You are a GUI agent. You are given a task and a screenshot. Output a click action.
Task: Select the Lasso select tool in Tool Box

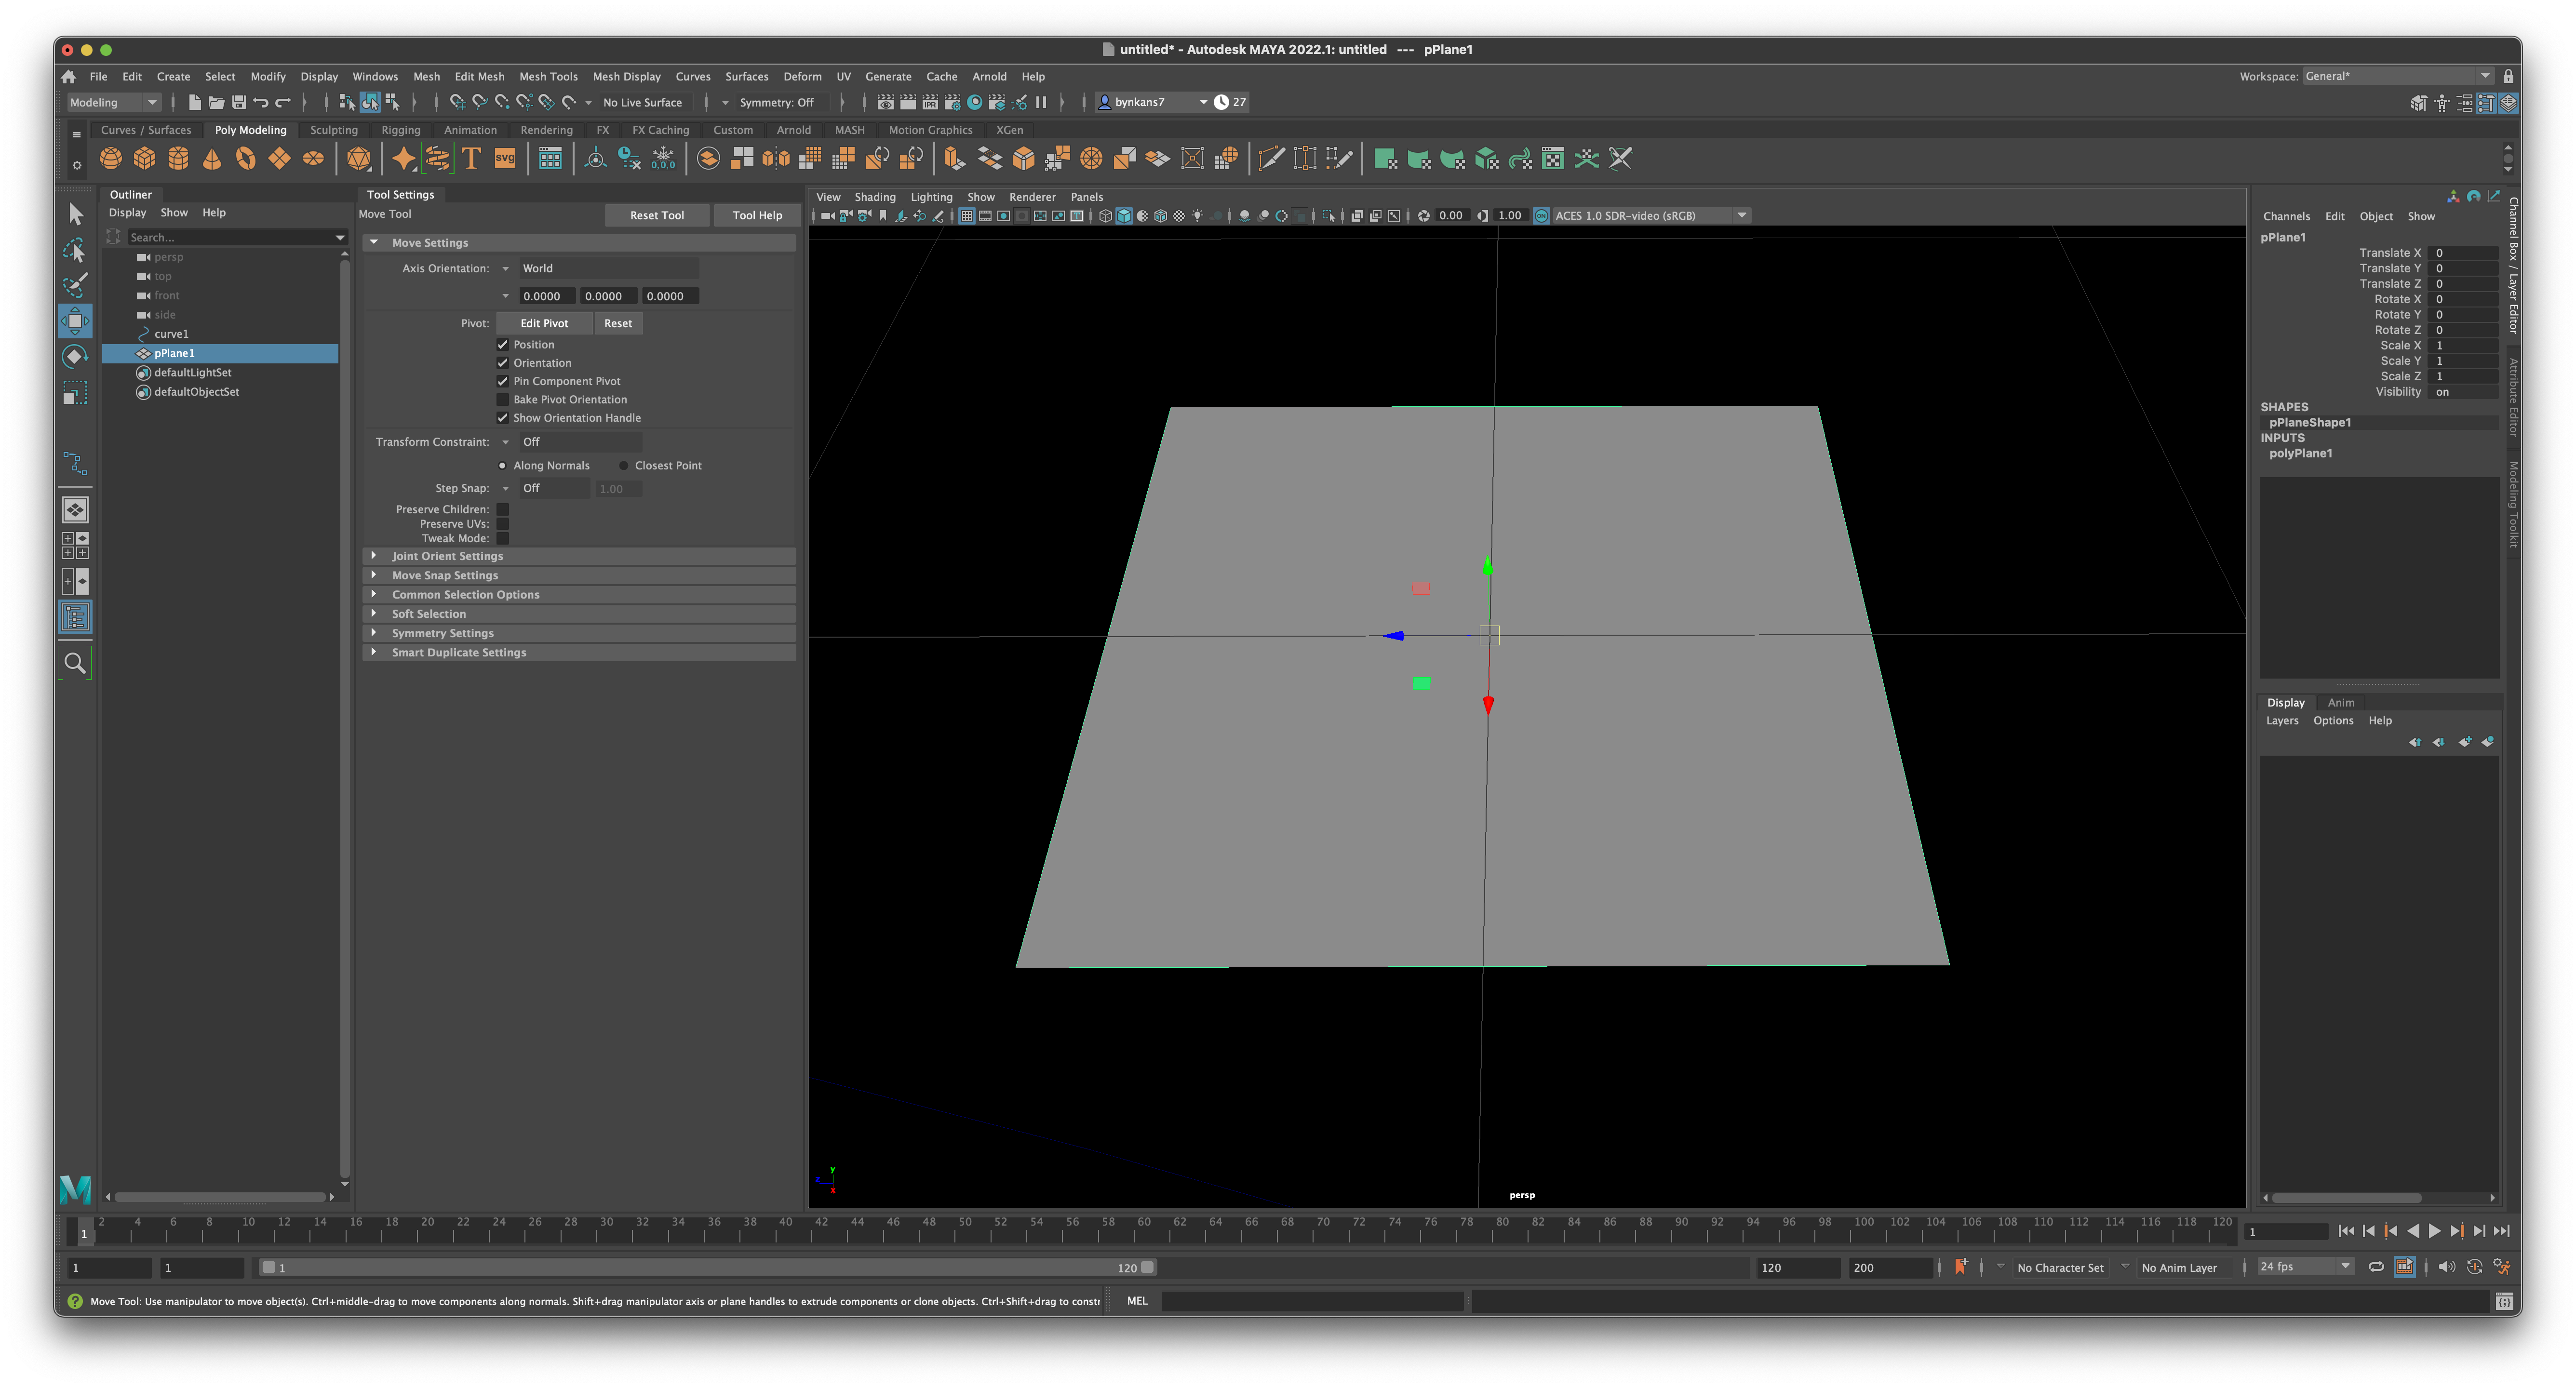pos(75,250)
